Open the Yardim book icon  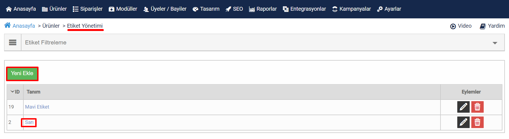pos(483,26)
